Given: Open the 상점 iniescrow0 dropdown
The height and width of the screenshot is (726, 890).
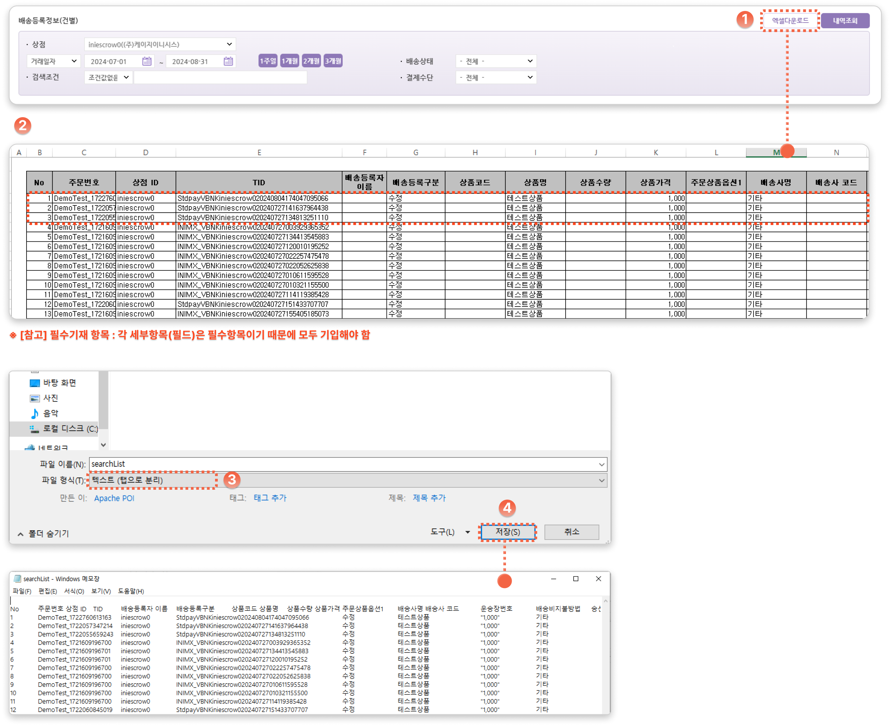Looking at the screenshot, I should tap(160, 44).
